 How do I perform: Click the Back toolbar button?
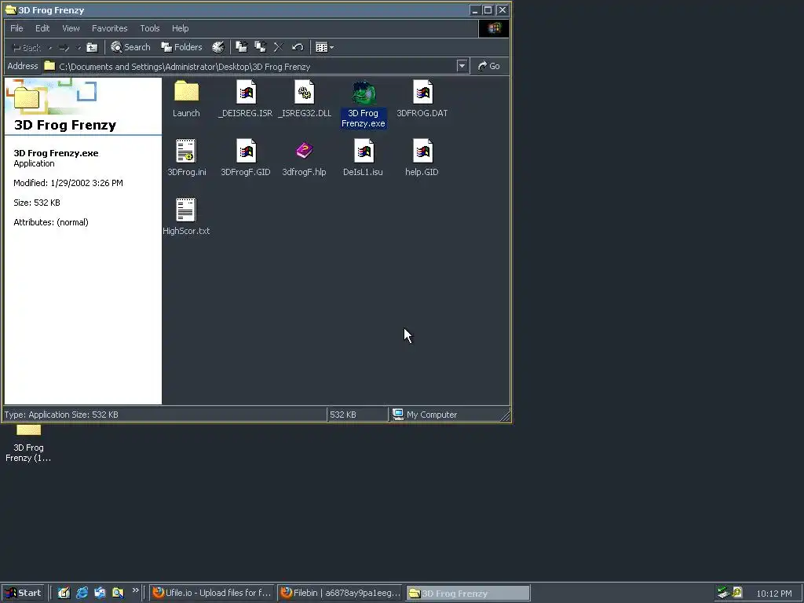click(x=27, y=48)
